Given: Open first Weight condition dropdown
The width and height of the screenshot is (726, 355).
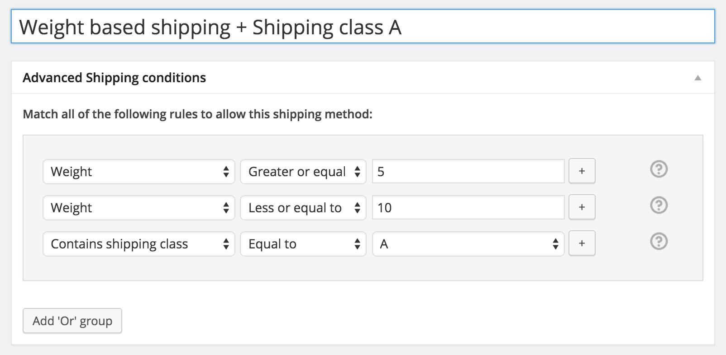Looking at the screenshot, I should pyautogui.click(x=139, y=172).
